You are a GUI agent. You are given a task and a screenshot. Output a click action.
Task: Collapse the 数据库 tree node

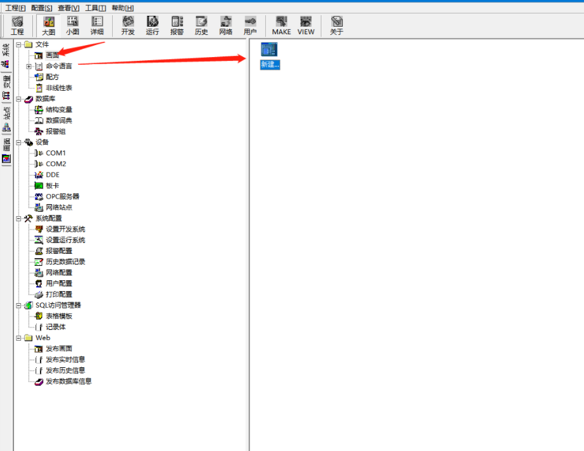[x=19, y=99]
